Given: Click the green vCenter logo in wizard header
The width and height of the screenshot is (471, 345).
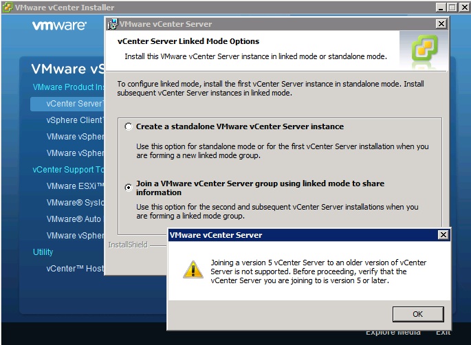Looking at the screenshot, I should pos(424,47).
